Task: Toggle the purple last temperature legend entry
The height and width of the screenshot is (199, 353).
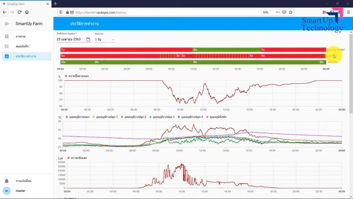Action: [x=216, y=117]
